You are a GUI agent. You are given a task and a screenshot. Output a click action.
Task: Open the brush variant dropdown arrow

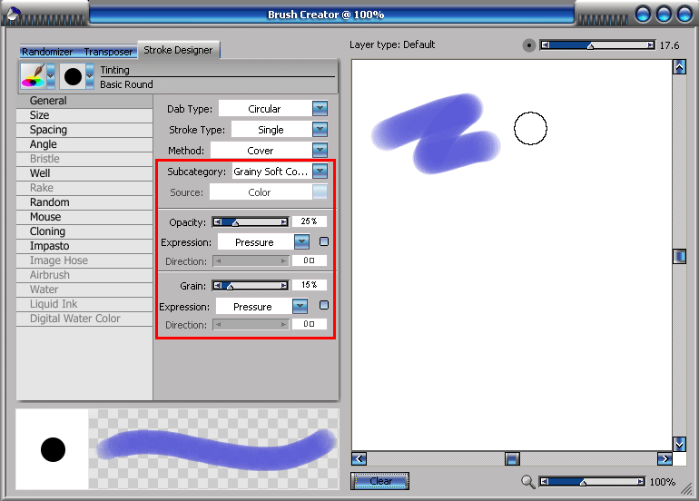90,76
